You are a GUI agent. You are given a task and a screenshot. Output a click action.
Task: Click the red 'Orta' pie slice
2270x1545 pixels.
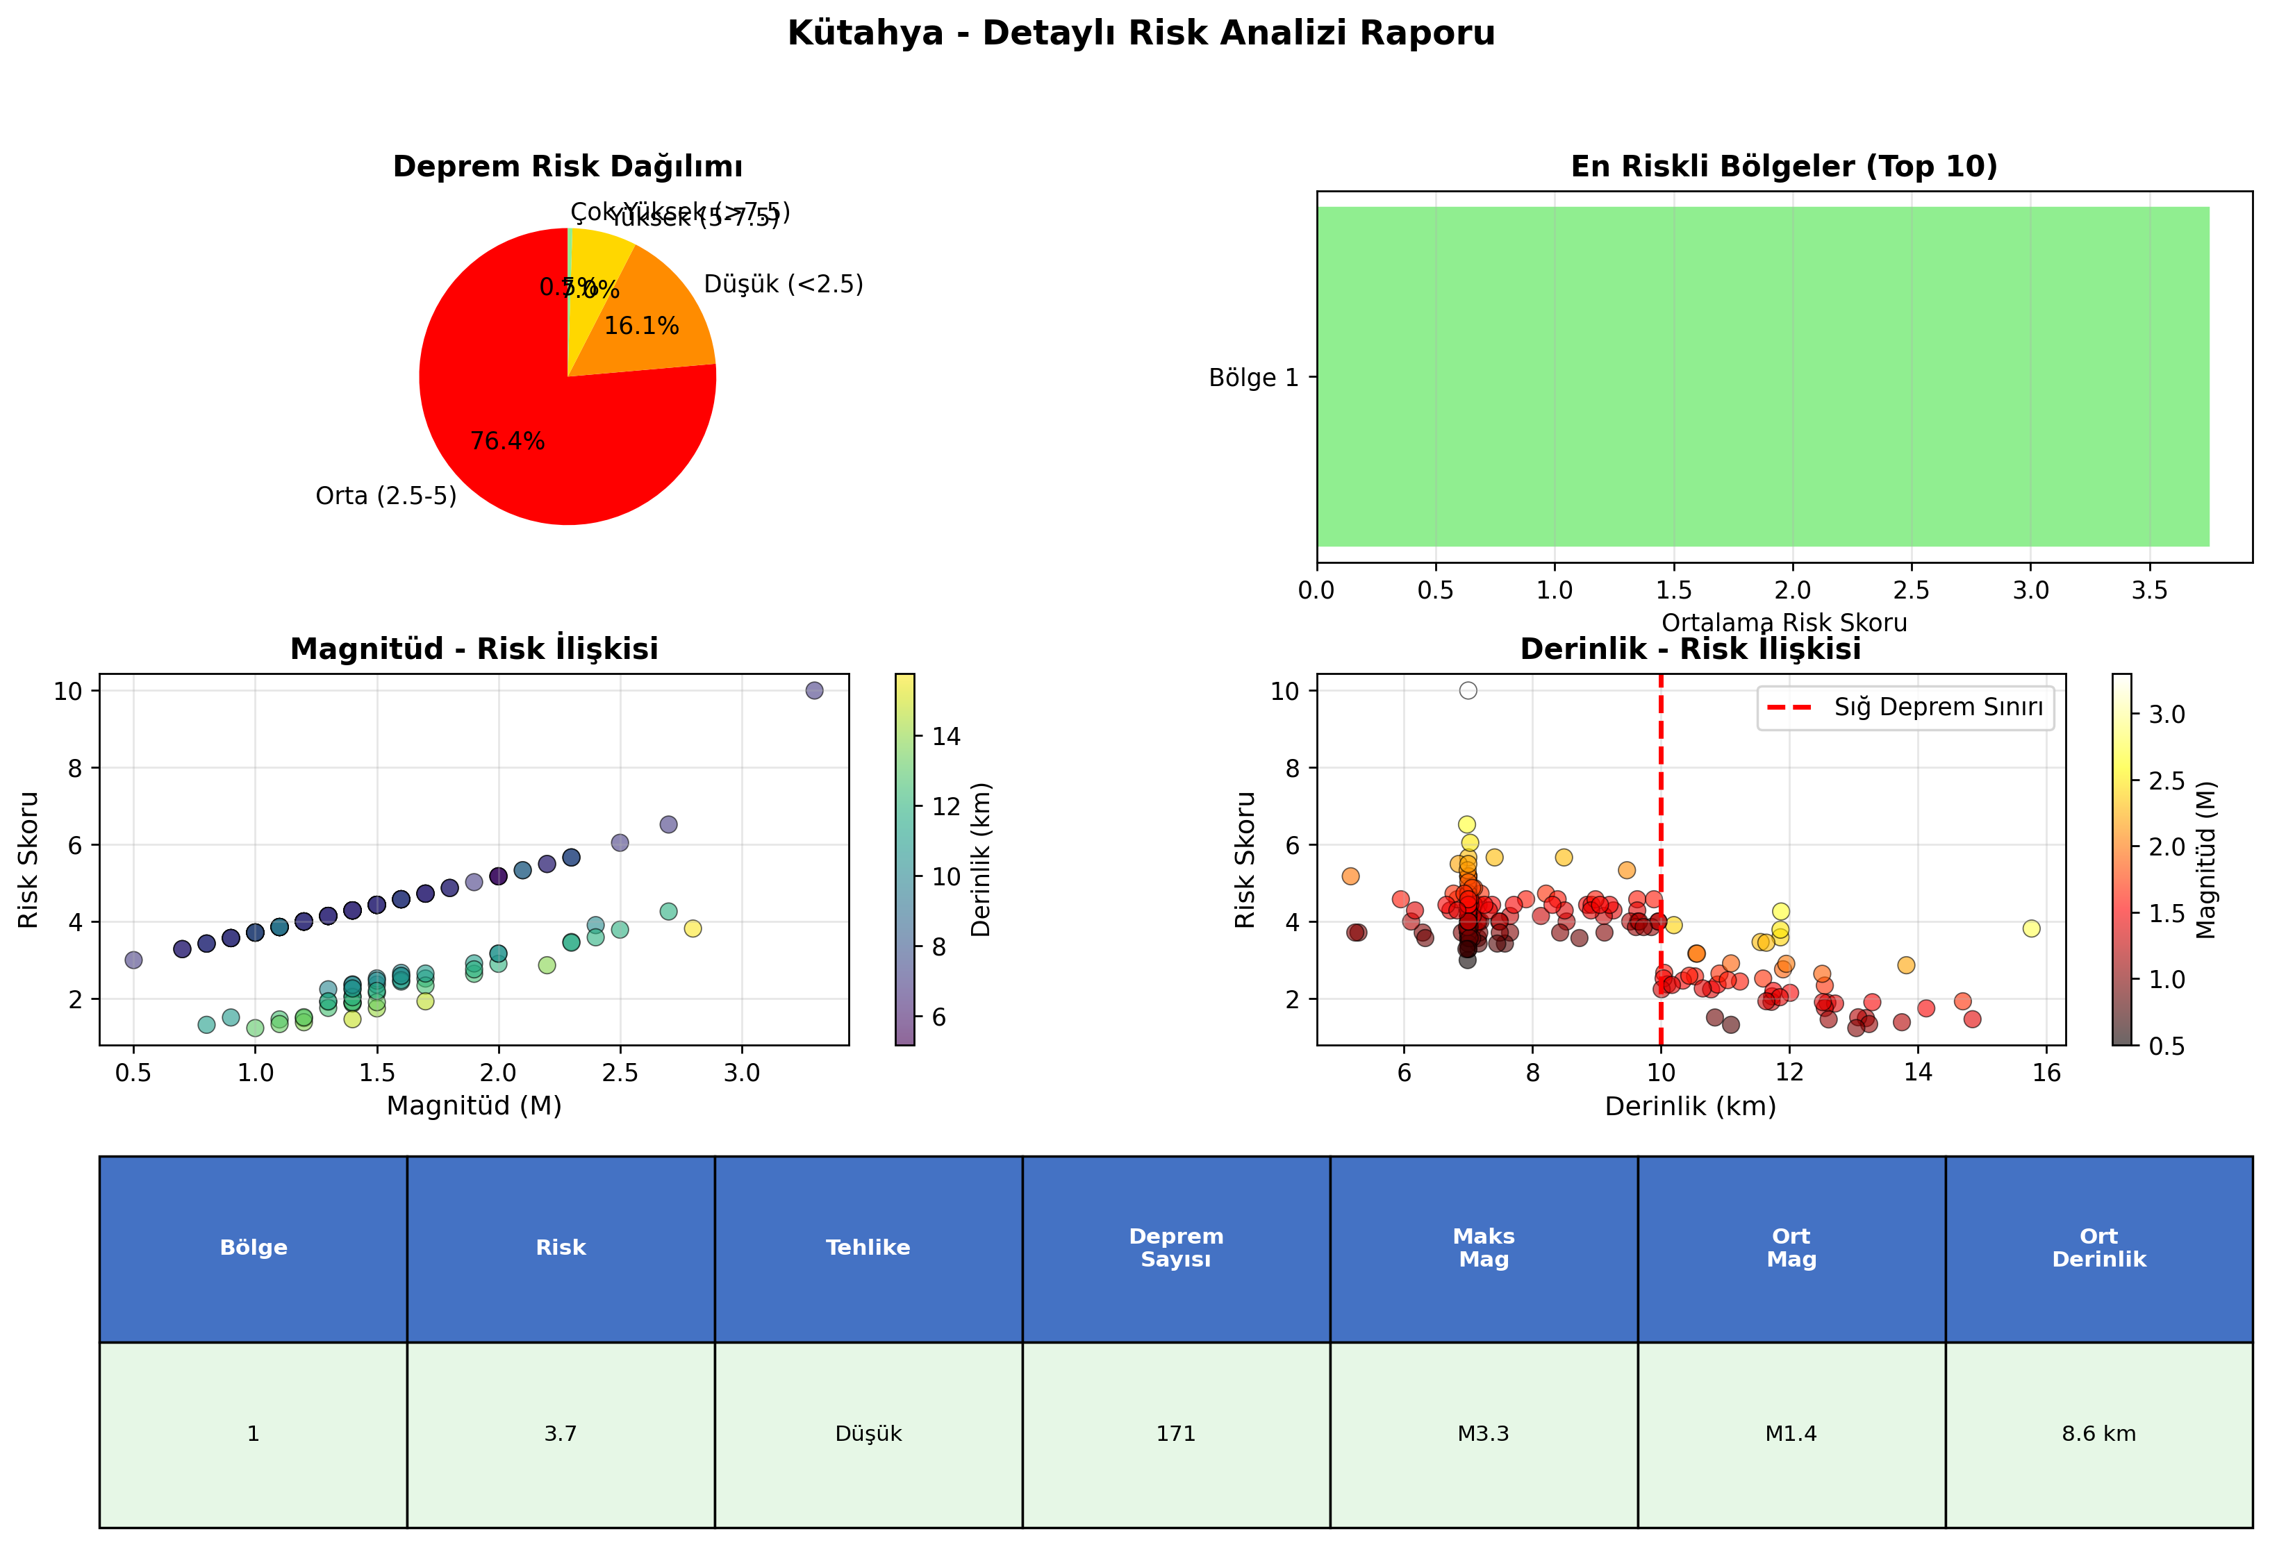pyautogui.click(x=517, y=410)
